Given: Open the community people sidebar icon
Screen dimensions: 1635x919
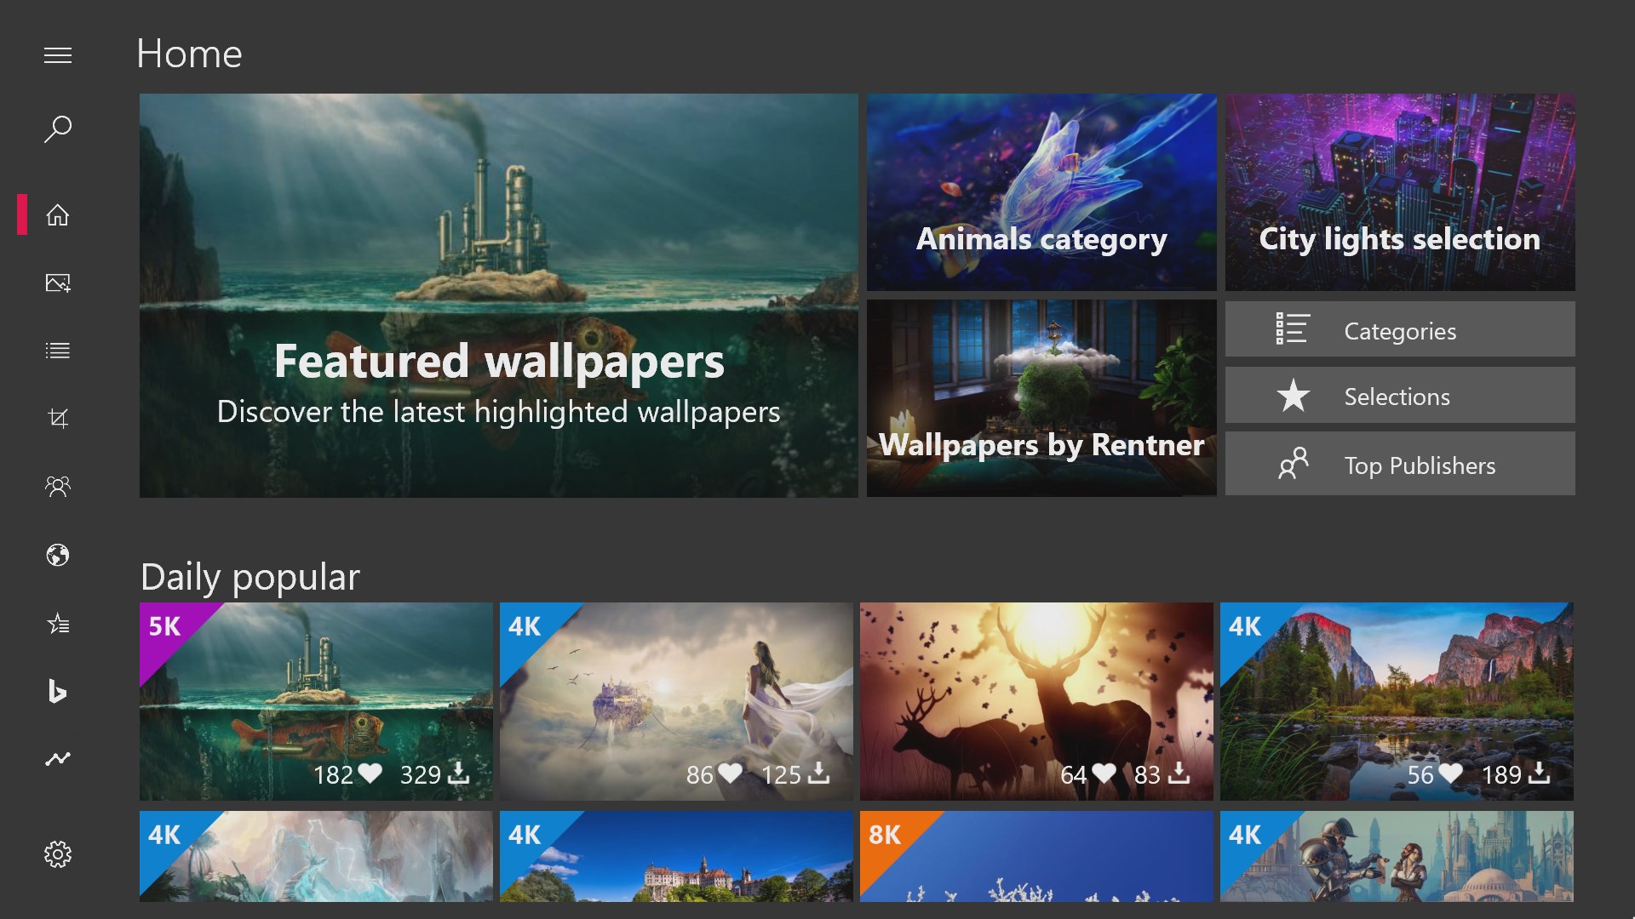Looking at the screenshot, I should point(58,486).
